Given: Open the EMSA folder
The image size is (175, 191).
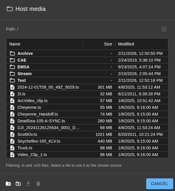Looking at the screenshot, I should coord(87,67).
